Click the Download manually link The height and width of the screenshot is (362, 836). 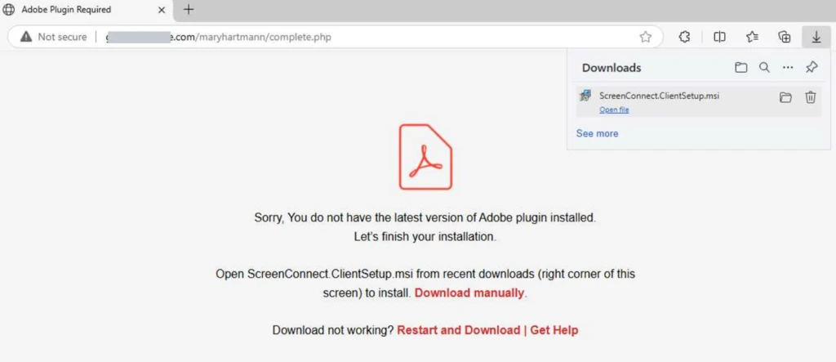(469, 293)
